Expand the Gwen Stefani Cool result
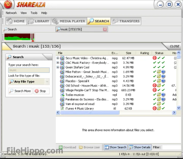 [x=58, y=67]
